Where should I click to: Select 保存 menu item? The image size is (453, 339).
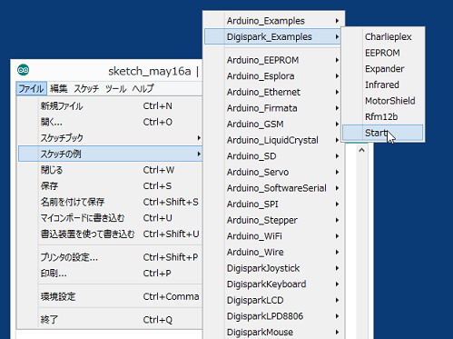pos(110,186)
